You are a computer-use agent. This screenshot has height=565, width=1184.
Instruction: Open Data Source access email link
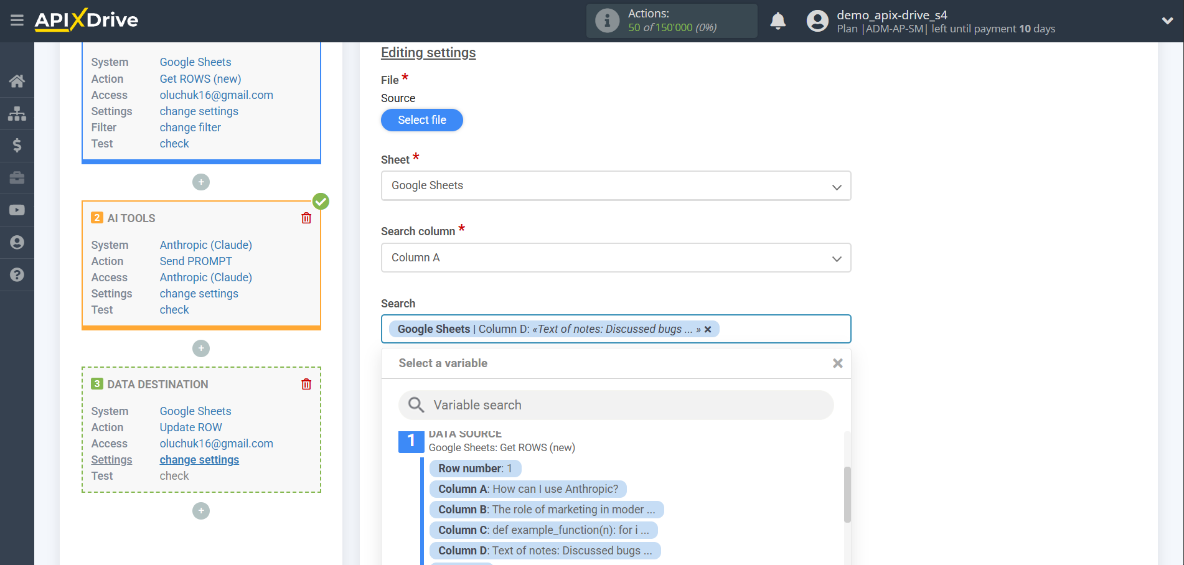tap(217, 95)
